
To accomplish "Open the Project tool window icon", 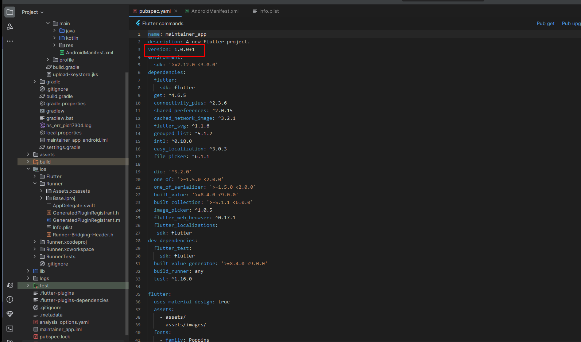I will (x=10, y=12).
